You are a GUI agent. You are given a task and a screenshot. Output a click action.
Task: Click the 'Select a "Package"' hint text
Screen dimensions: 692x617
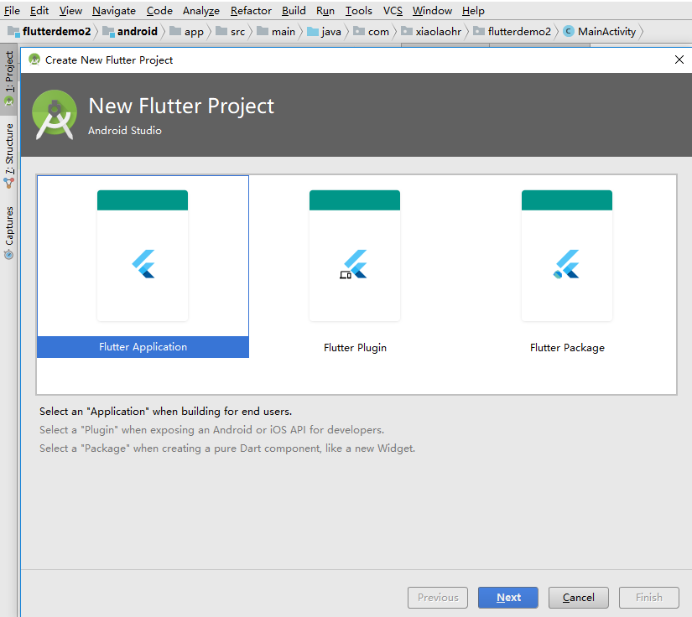pos(227,448)
